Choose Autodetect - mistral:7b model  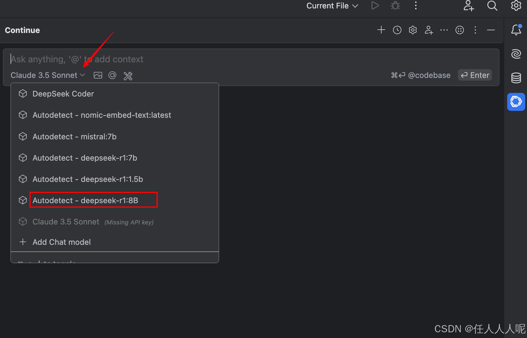pyautogui.click(x=115, y=137)
